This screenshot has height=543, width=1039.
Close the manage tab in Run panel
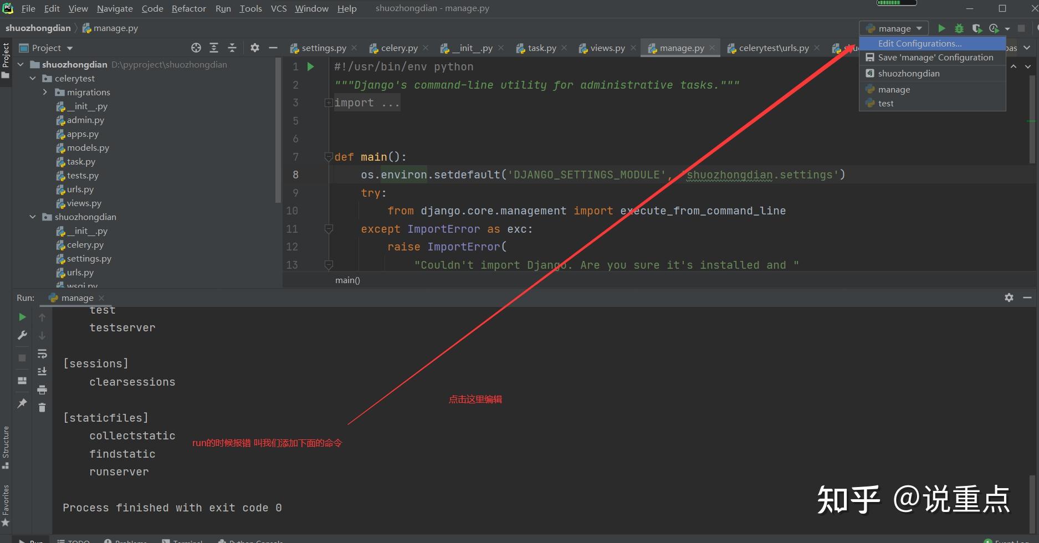coord(101,298)
